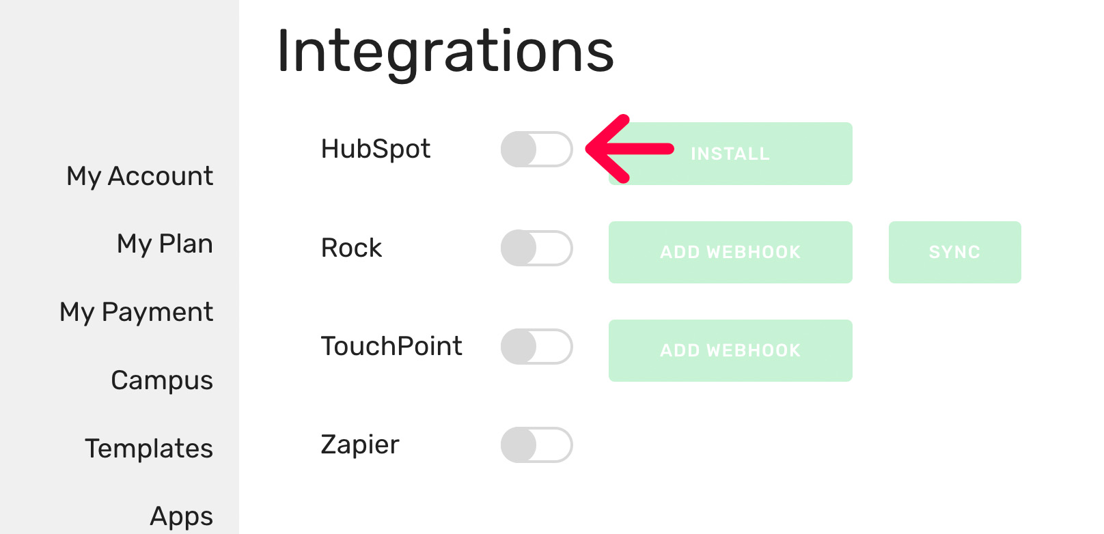Turn on the Rock integration switch

pyautogui.click(x=537, y=249)
